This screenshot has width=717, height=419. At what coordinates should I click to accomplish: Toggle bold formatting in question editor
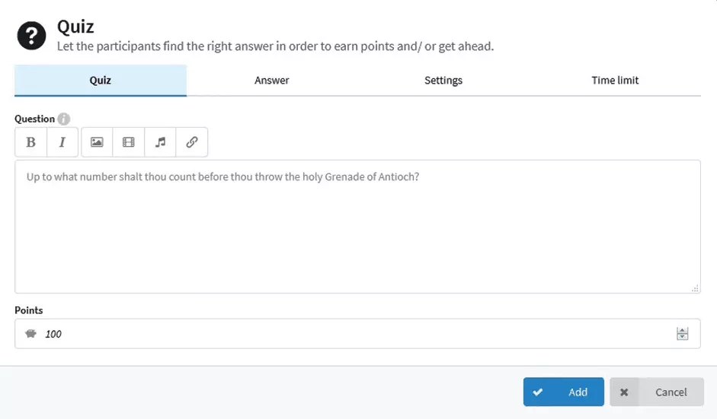tap(30, 142)
